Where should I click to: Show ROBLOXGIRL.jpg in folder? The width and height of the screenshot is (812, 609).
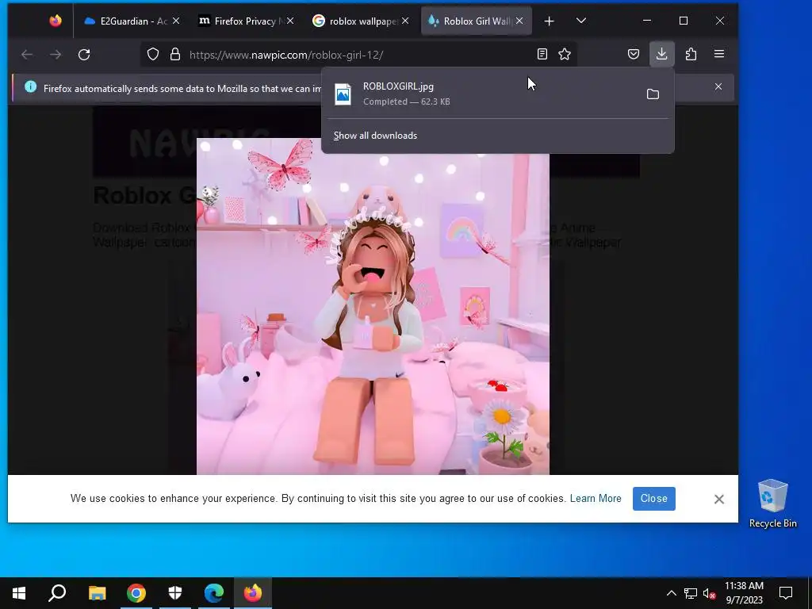tap(653, 94)
